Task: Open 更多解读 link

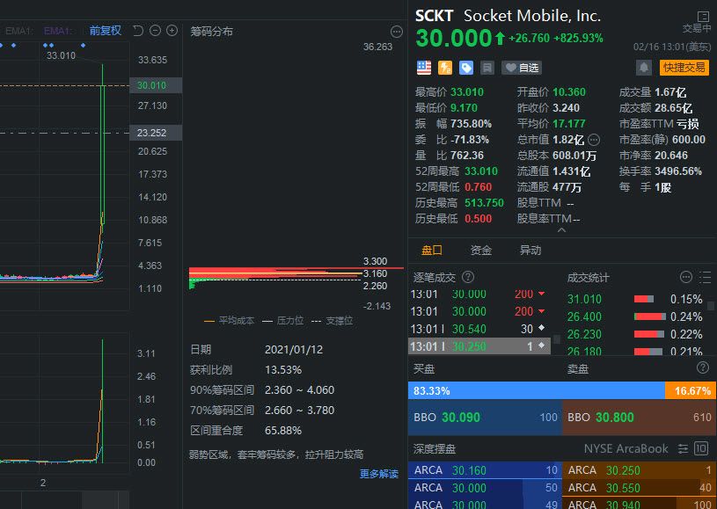Action: pyautogui.click(x=378, y=474)
